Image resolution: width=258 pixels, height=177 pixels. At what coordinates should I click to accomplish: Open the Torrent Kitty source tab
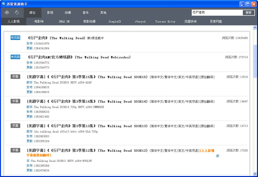coord(165,21)
